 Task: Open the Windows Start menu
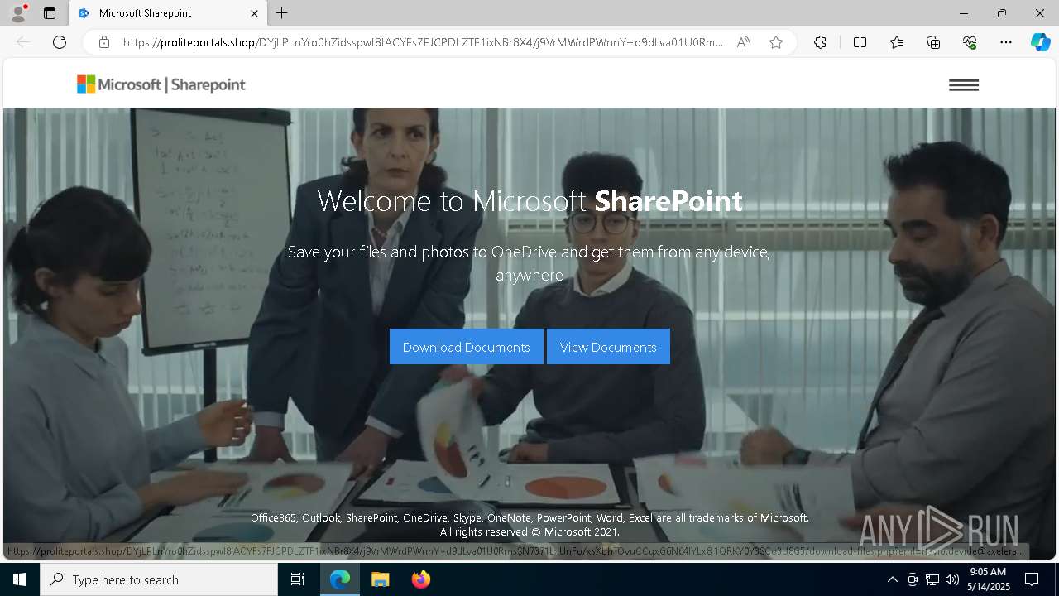[20, 579]
